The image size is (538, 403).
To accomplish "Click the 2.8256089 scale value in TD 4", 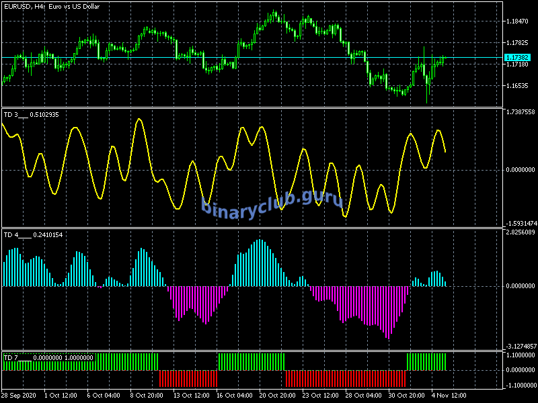I will tap(519, 232).
